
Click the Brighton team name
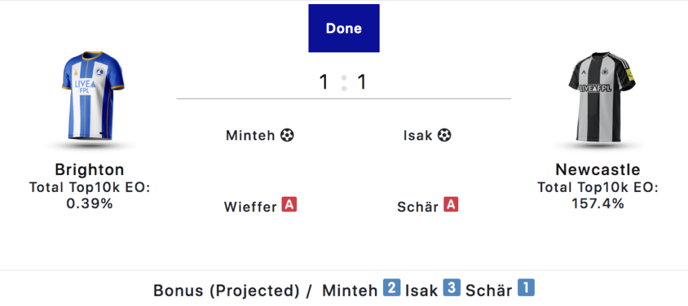point(89,170)
